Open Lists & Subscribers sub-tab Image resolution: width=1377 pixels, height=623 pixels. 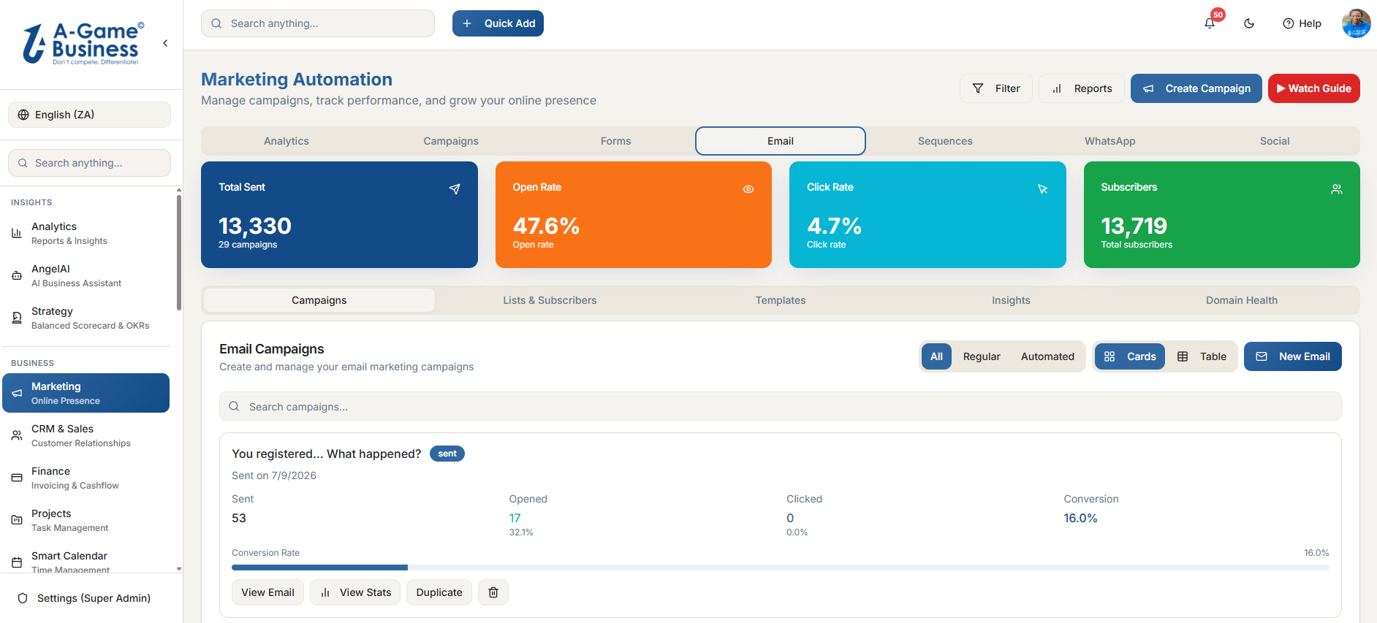click(550, 300)
